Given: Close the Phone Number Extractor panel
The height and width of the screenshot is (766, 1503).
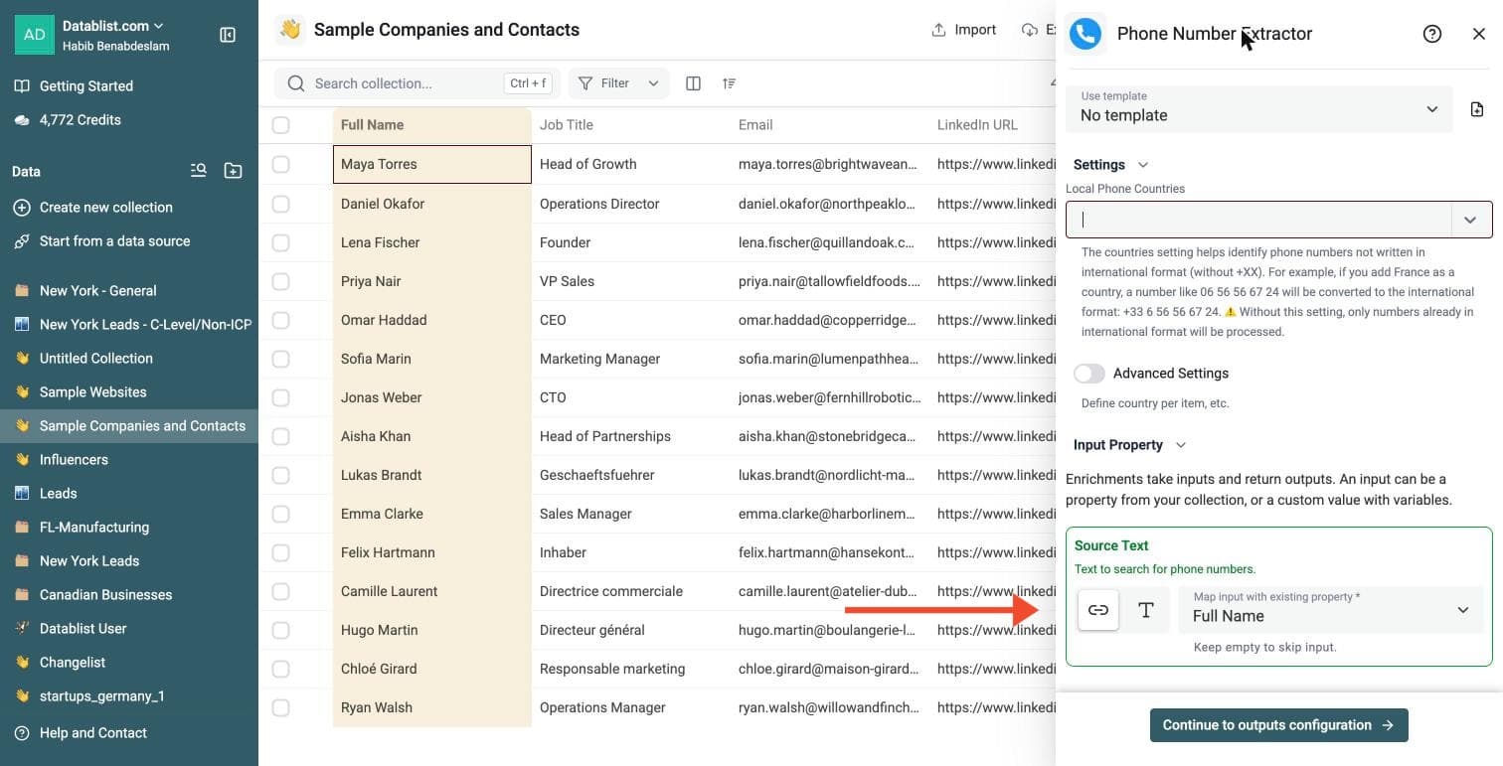Looking at the screenshot, I should (1479, 34).
